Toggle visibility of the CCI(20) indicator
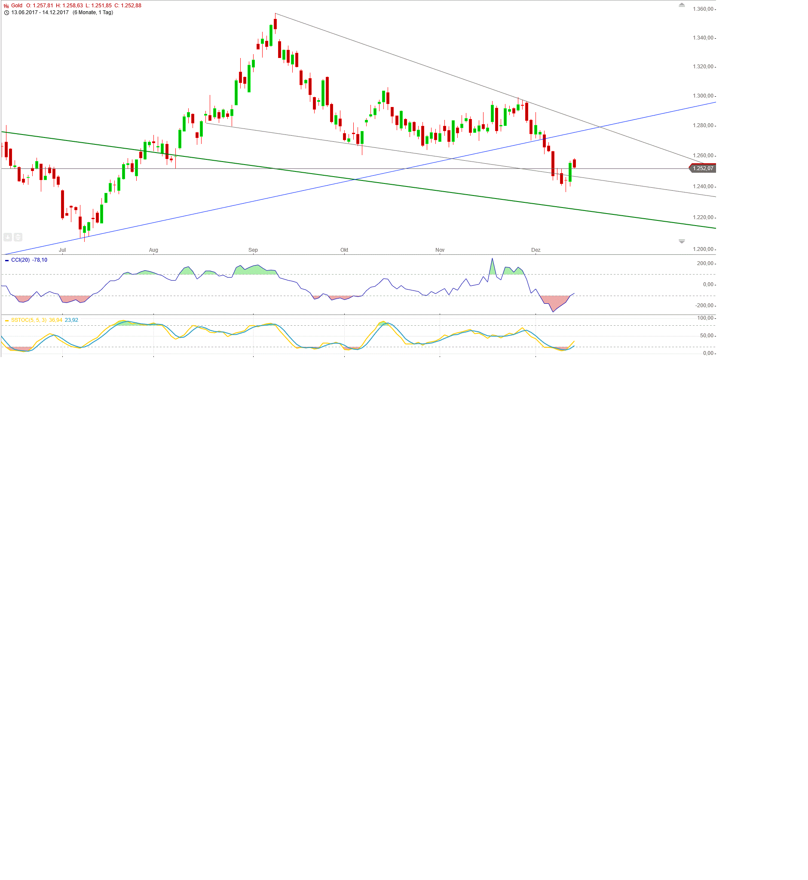This screenshot has height=880, width=808. tap(7, 260)
